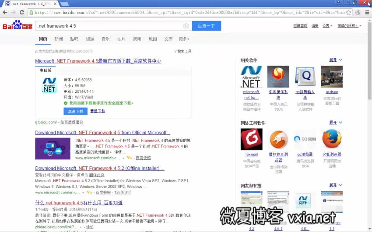This screenshot has height=232, width=372.
Task: Open a new tab next to current tab
Action: 64,4
